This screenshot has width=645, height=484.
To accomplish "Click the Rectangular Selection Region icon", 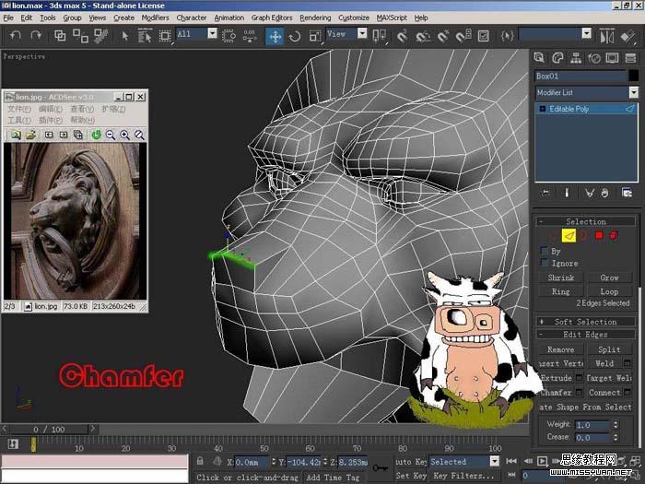I will tap(165, 36).
